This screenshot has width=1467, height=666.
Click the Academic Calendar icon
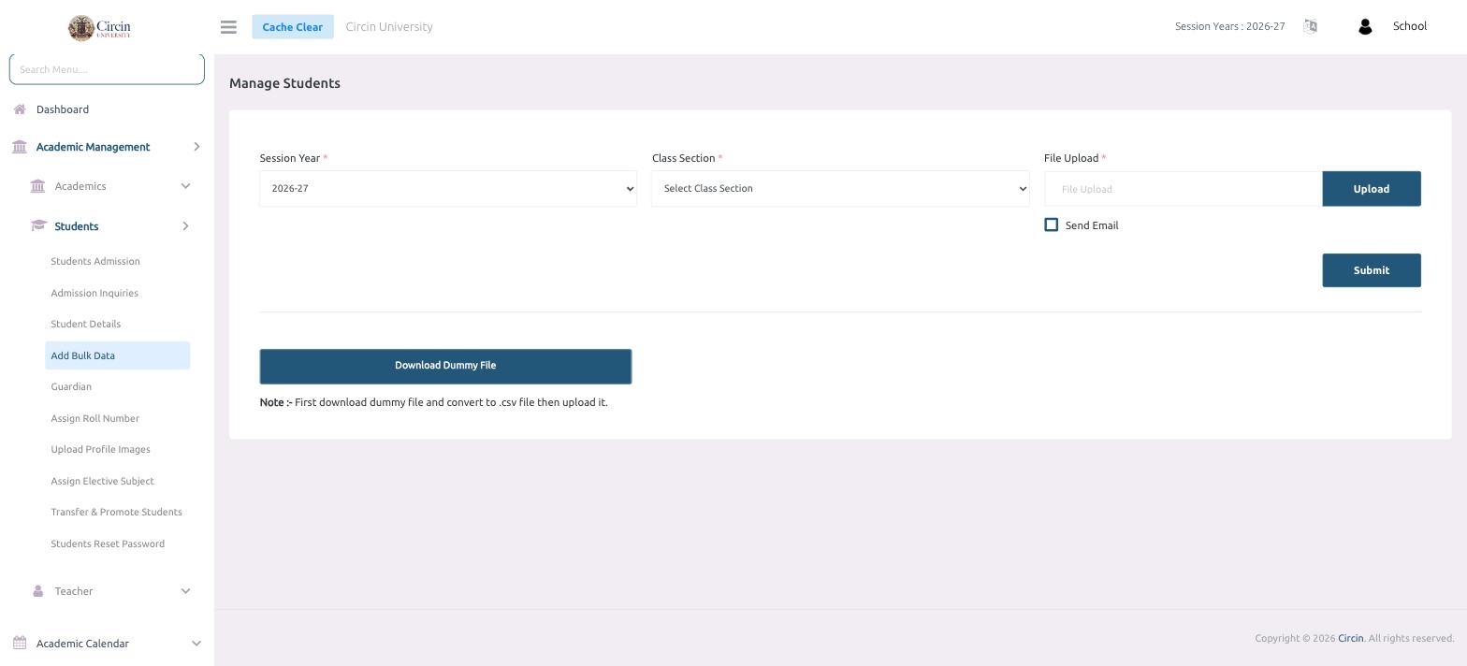tap(20, 644)
